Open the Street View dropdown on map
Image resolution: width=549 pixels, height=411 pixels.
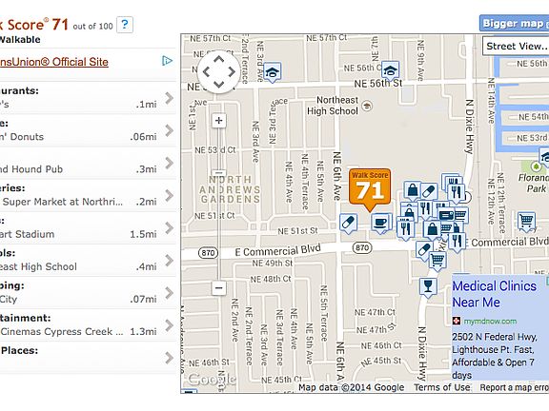click(x=516, y=46)
